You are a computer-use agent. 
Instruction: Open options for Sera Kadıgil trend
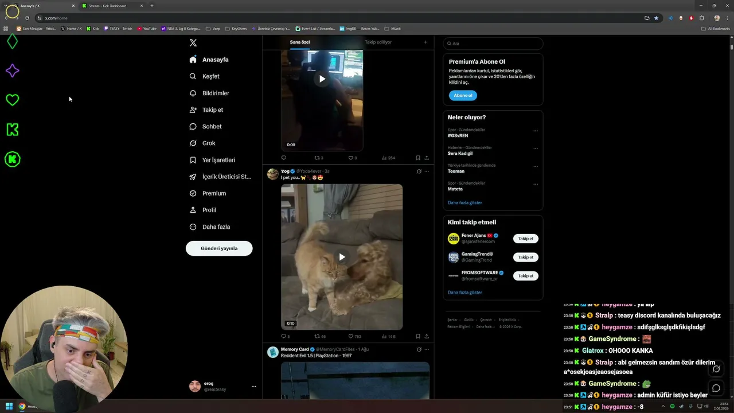[x=536, y=149]
